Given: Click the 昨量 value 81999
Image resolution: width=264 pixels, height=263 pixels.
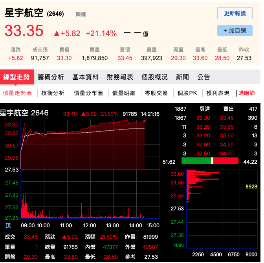Looking at the screenshot, I should tap(150, 237).
